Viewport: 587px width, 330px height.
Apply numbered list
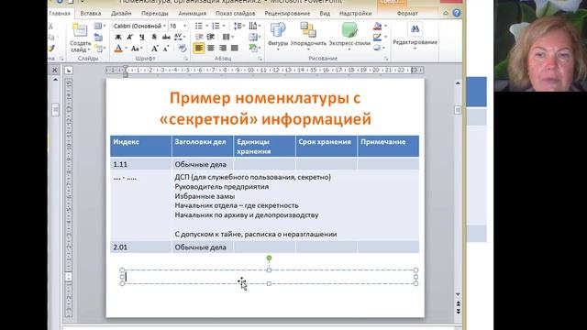pos(217,26)
